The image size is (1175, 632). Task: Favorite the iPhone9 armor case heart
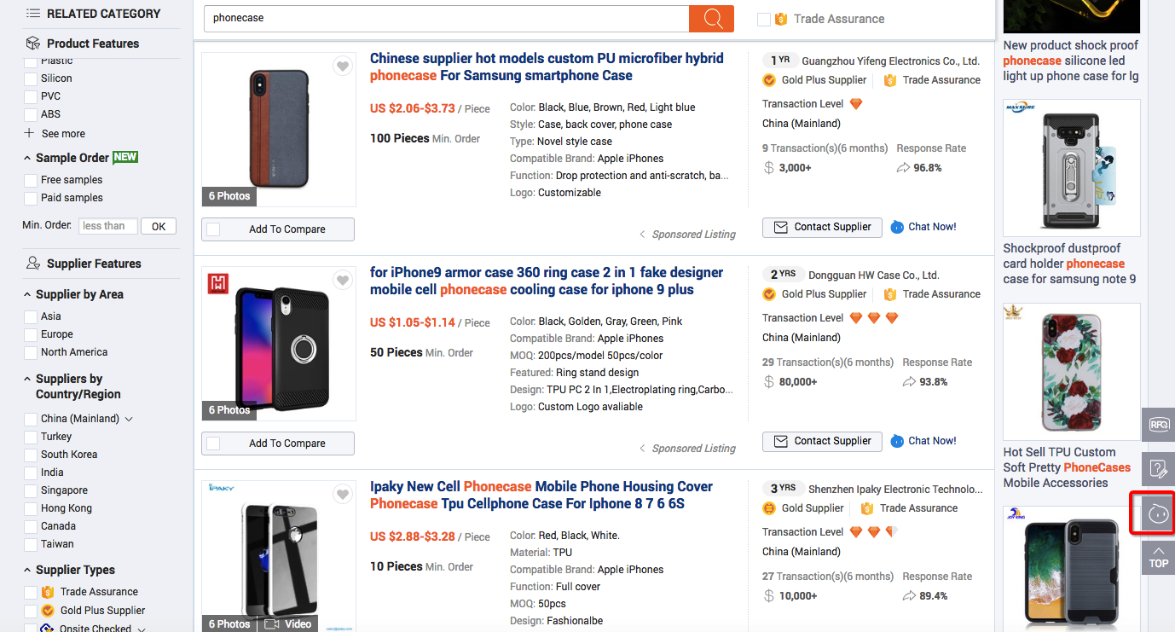click(x=343, y=281)
